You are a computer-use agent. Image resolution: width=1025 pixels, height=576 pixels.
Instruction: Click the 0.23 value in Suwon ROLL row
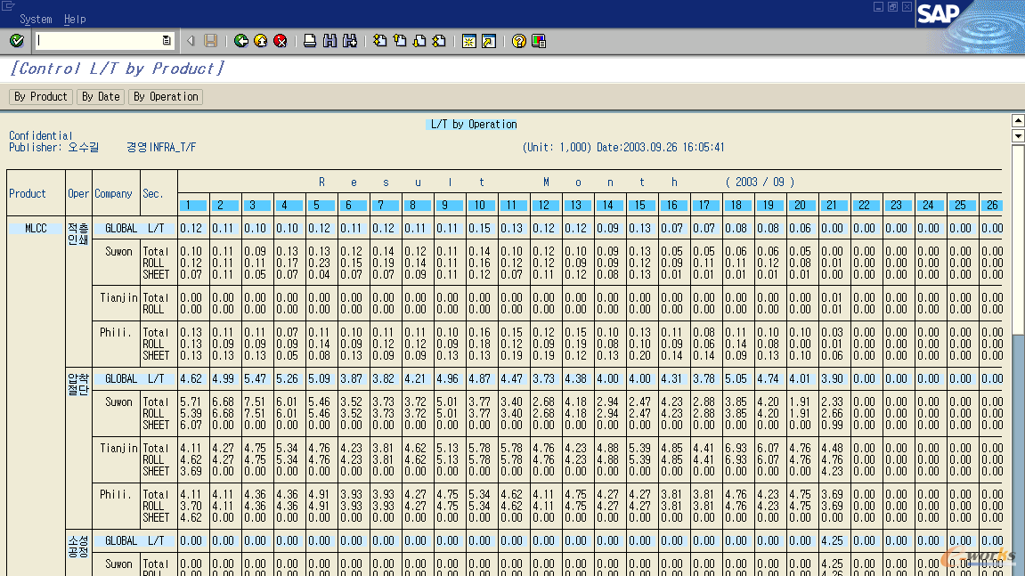point(319,263)
